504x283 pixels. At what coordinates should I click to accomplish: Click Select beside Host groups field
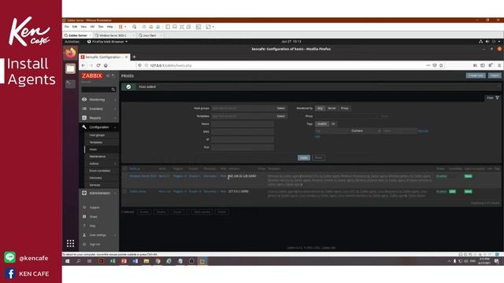281,108
